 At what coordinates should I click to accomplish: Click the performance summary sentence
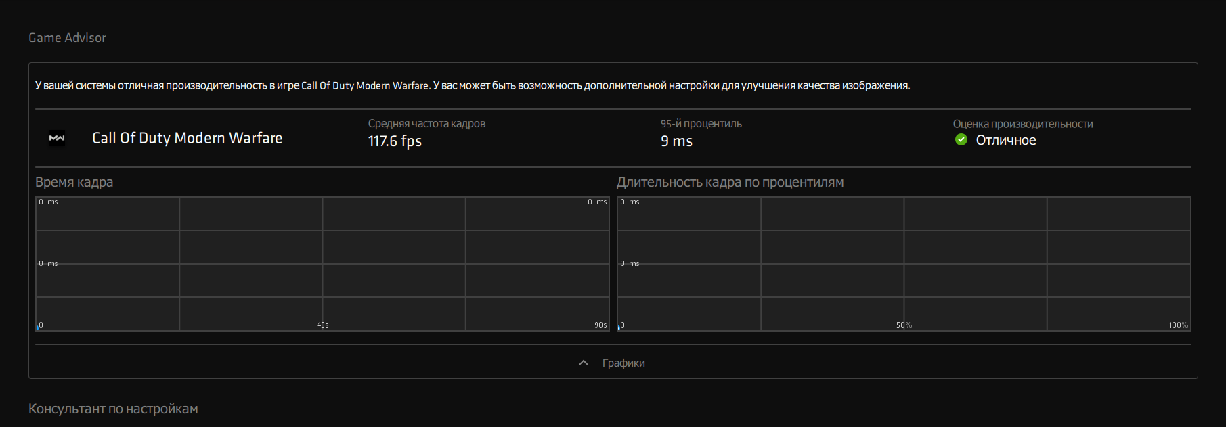click(x=473, y=85)
